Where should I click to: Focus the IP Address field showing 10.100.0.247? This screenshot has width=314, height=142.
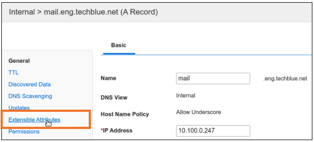pos(213,131)
